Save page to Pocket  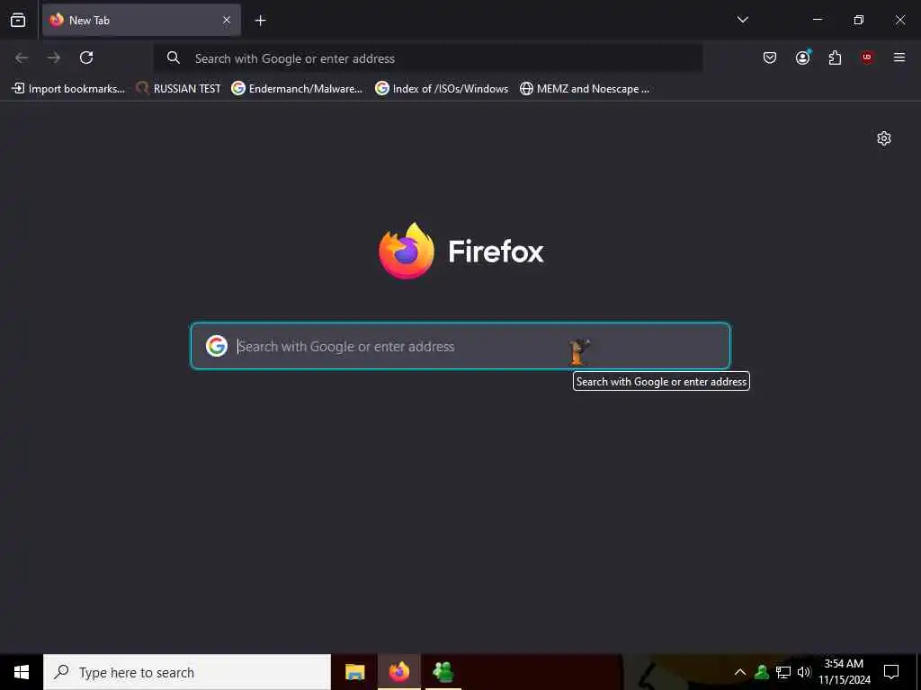coord(770,57)
